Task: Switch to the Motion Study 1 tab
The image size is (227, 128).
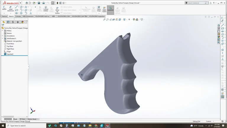Action: coord(33,119)
